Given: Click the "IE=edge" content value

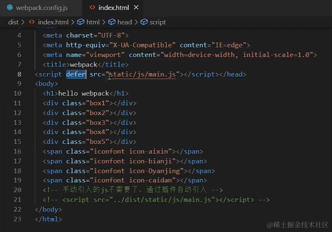Looking at the screenshot, I should click(229, 45).
